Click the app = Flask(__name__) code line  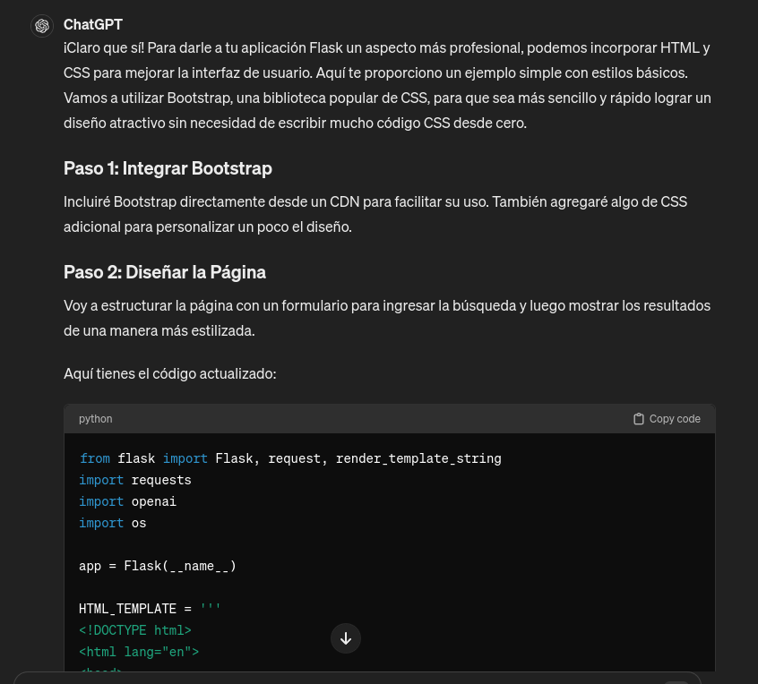tap(158, 565)
